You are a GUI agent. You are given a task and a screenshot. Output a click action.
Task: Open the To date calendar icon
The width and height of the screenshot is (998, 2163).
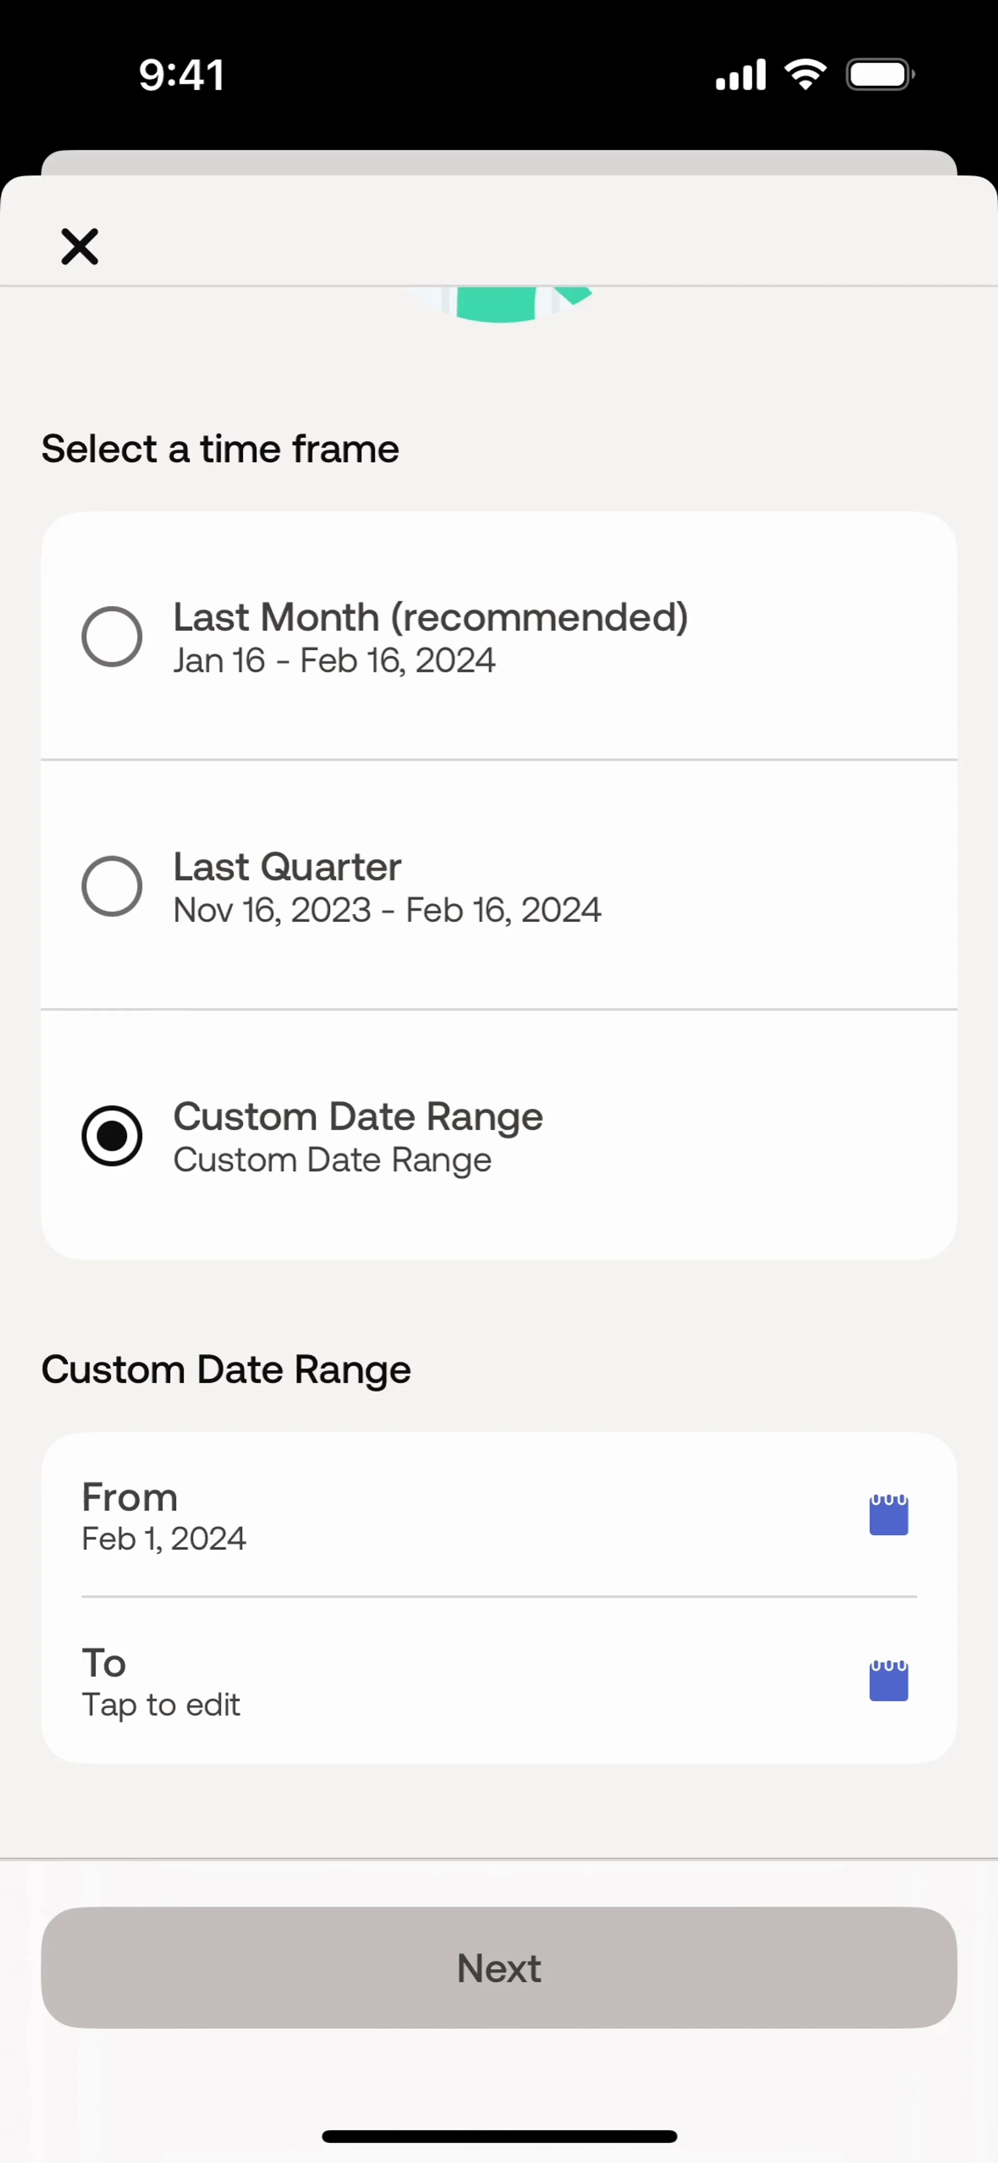(x=888, y=1680)
